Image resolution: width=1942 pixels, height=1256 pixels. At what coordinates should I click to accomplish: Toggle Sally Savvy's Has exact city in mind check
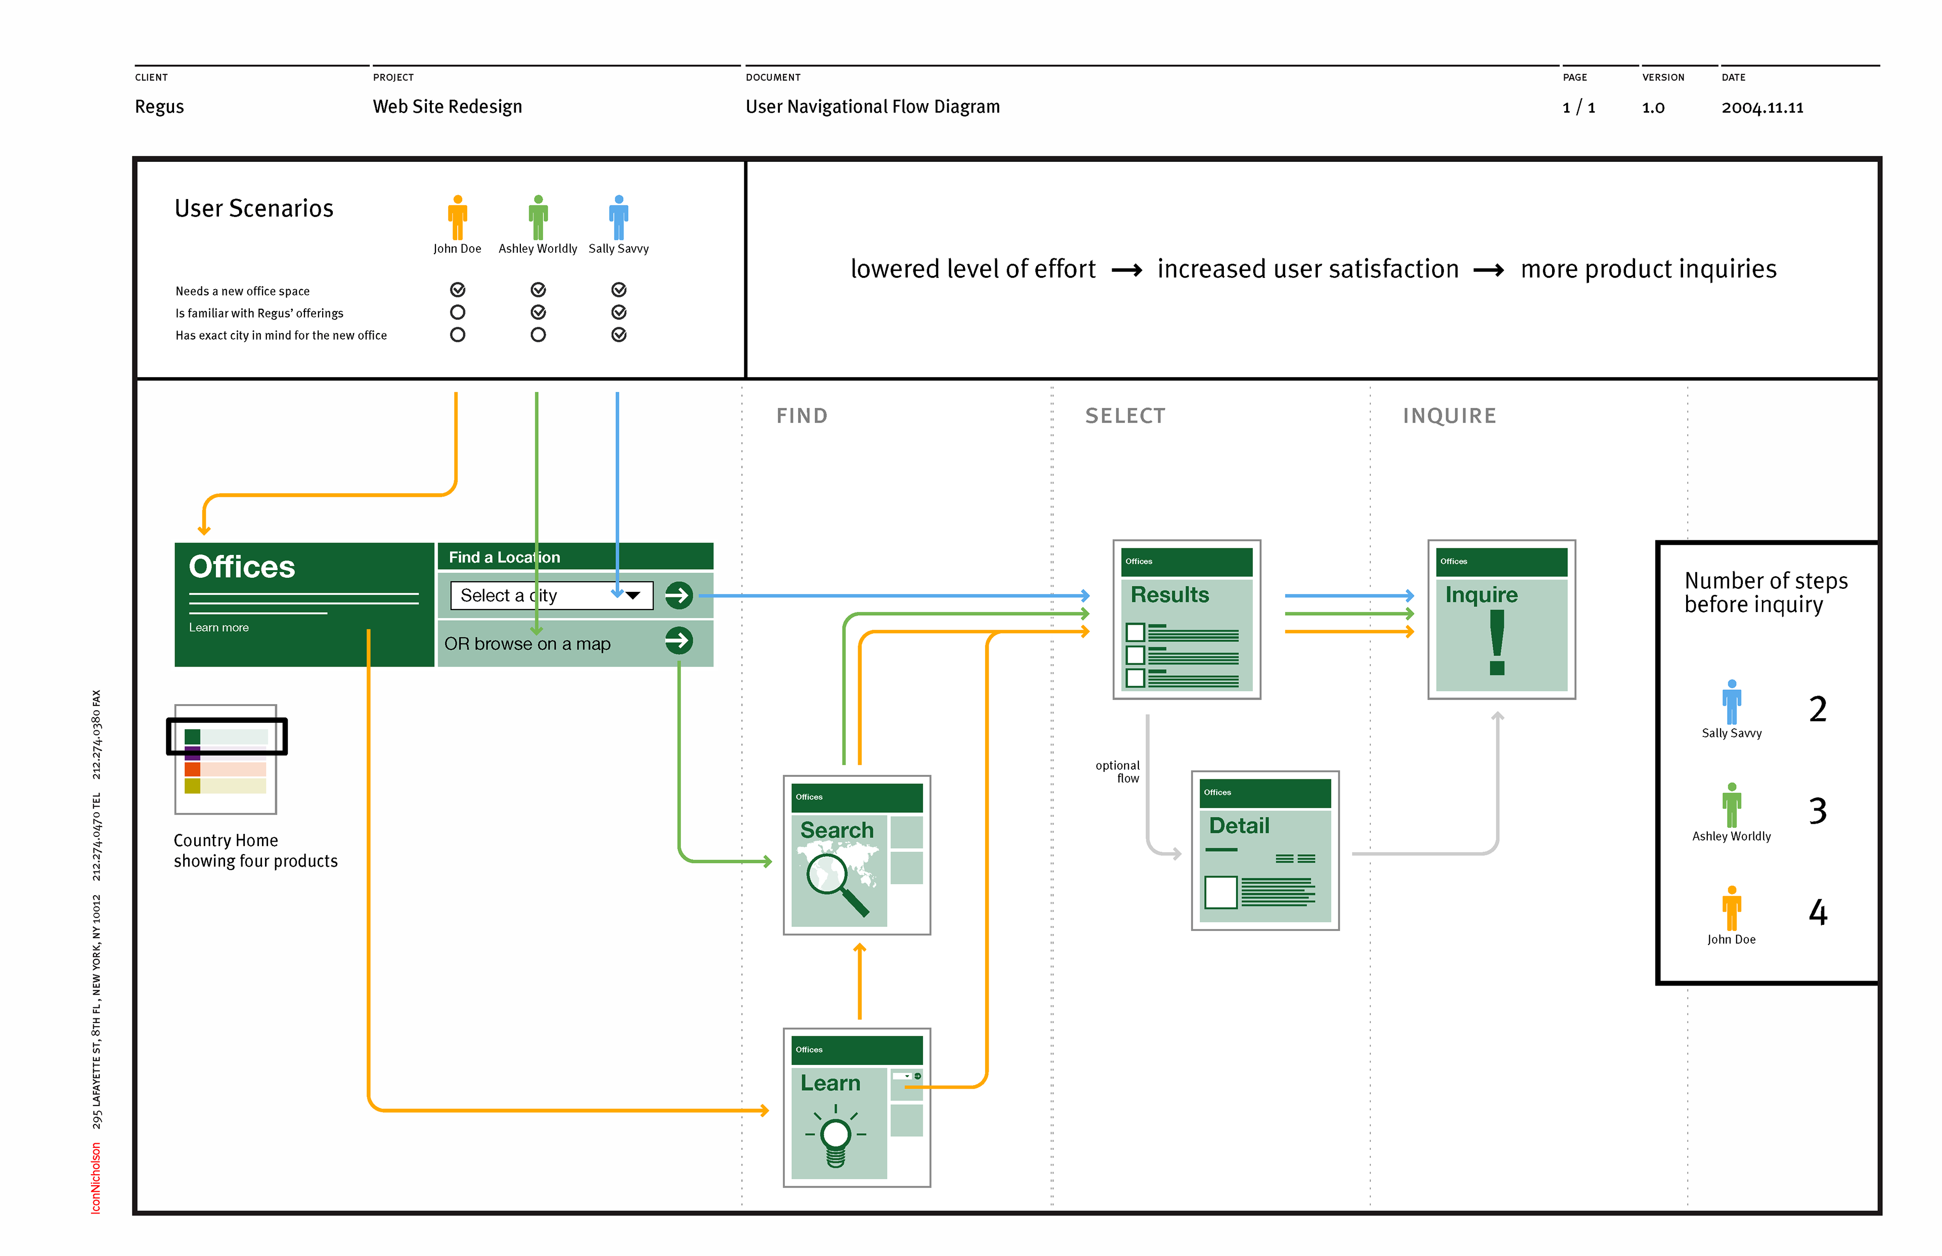(x=619, y=335)
